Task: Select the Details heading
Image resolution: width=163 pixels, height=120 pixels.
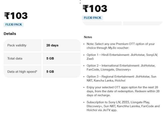Action: pyautogui.click(x=10, y=33)
